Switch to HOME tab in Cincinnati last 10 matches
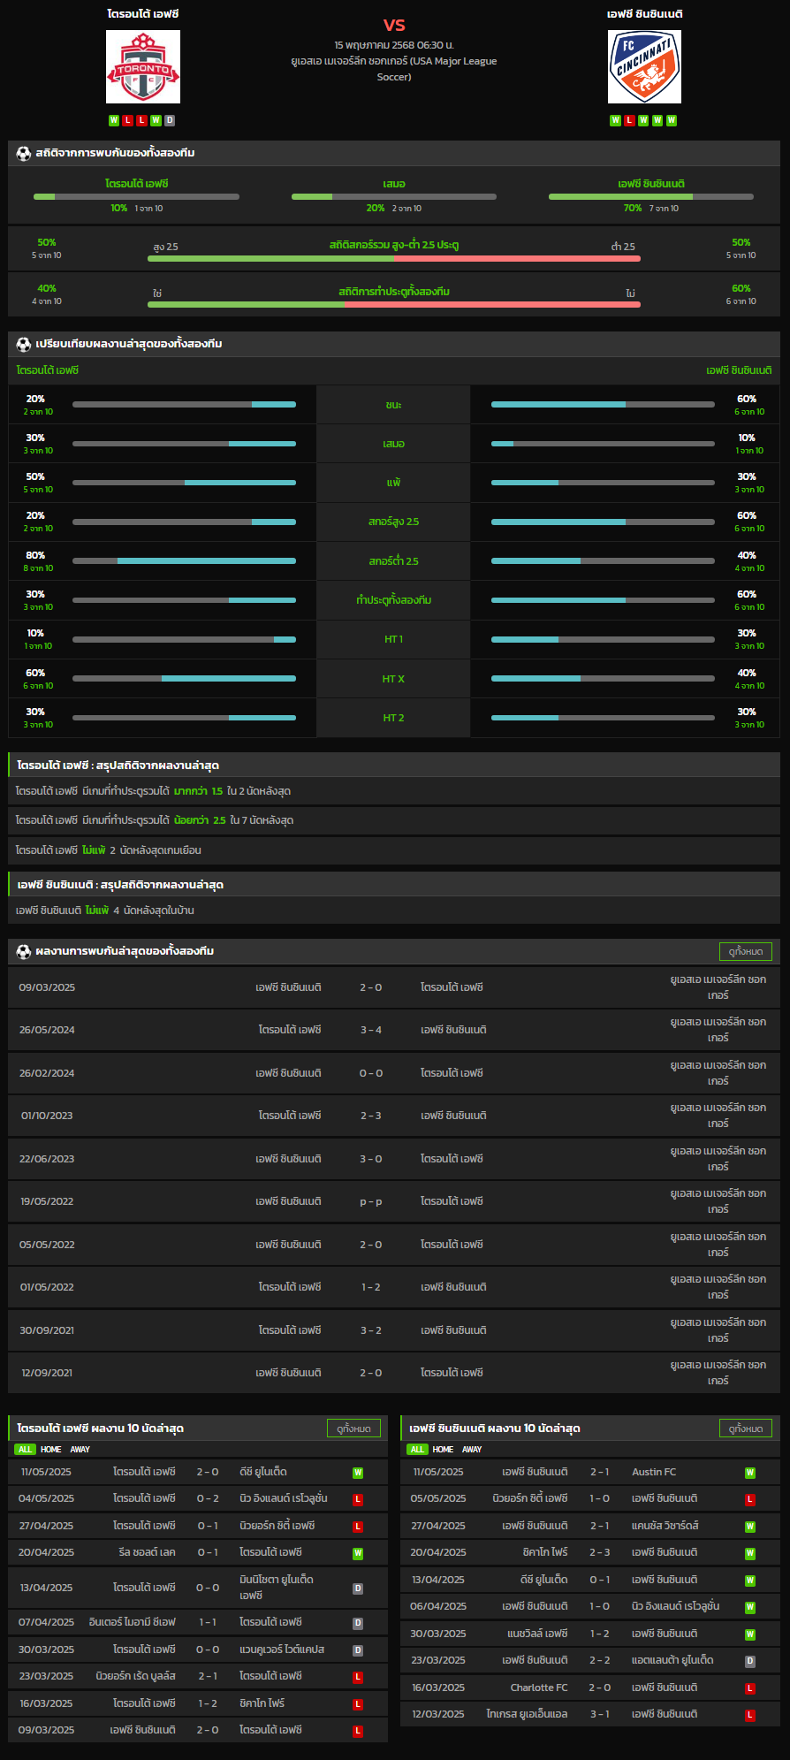 [x=444, y=1449]
